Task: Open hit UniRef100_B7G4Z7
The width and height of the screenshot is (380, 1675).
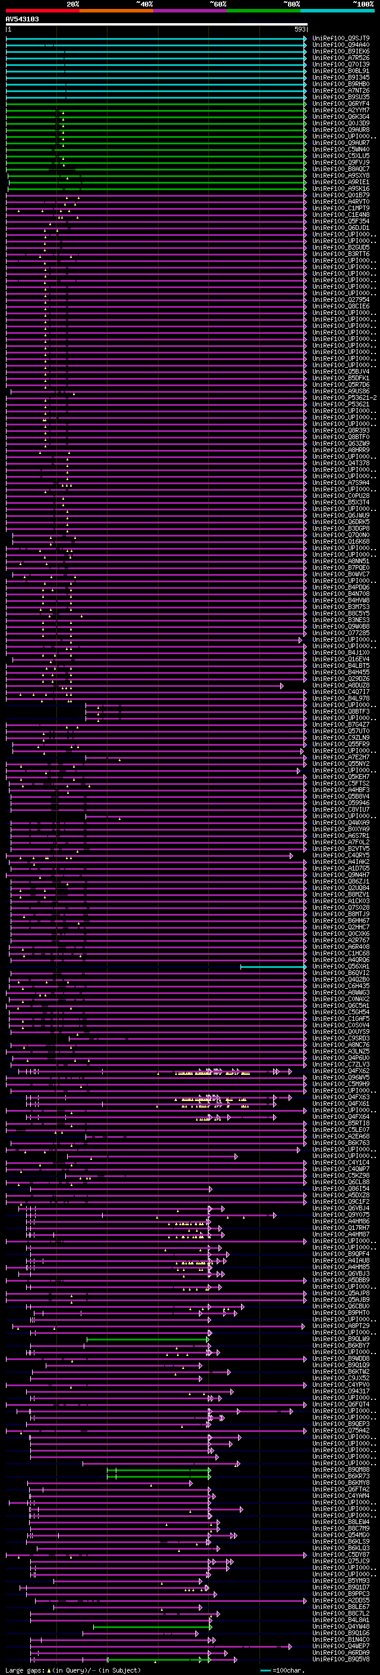Action: tap(341, 724)
